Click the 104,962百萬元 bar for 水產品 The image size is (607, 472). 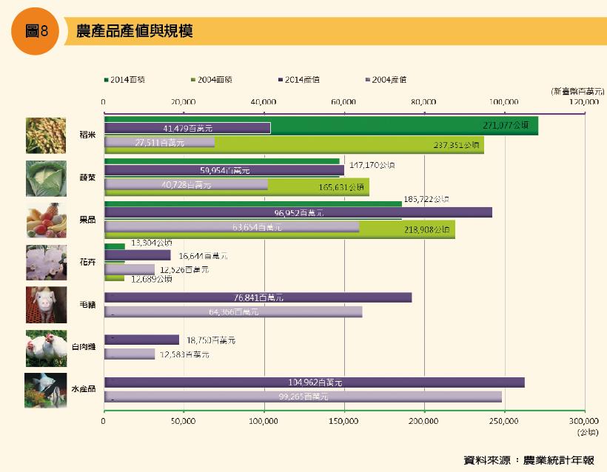[x=318, y=380]
